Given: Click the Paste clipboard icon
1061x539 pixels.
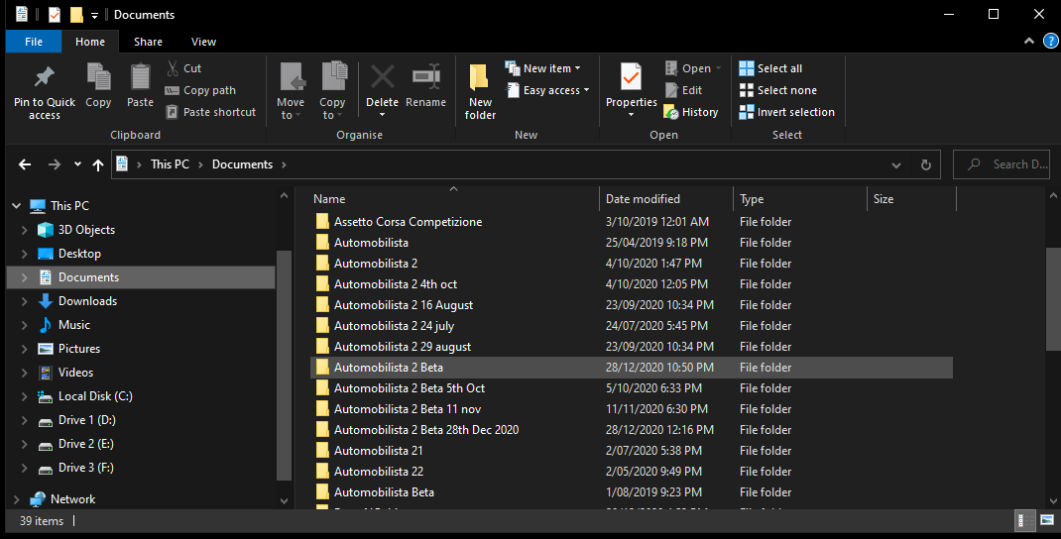Looking at the screenshot, I should click(x=140, y=76).
